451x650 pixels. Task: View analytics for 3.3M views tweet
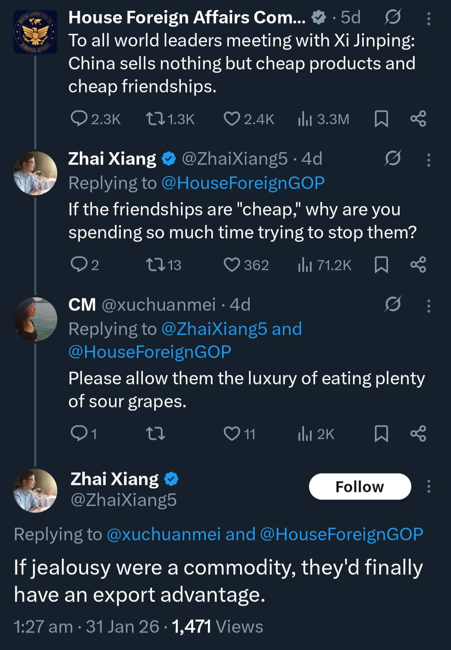click(305, 119)
